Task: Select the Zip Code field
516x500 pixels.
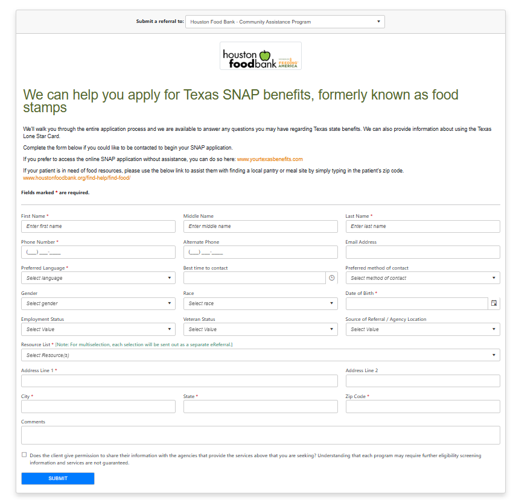Action: [422, 407]
